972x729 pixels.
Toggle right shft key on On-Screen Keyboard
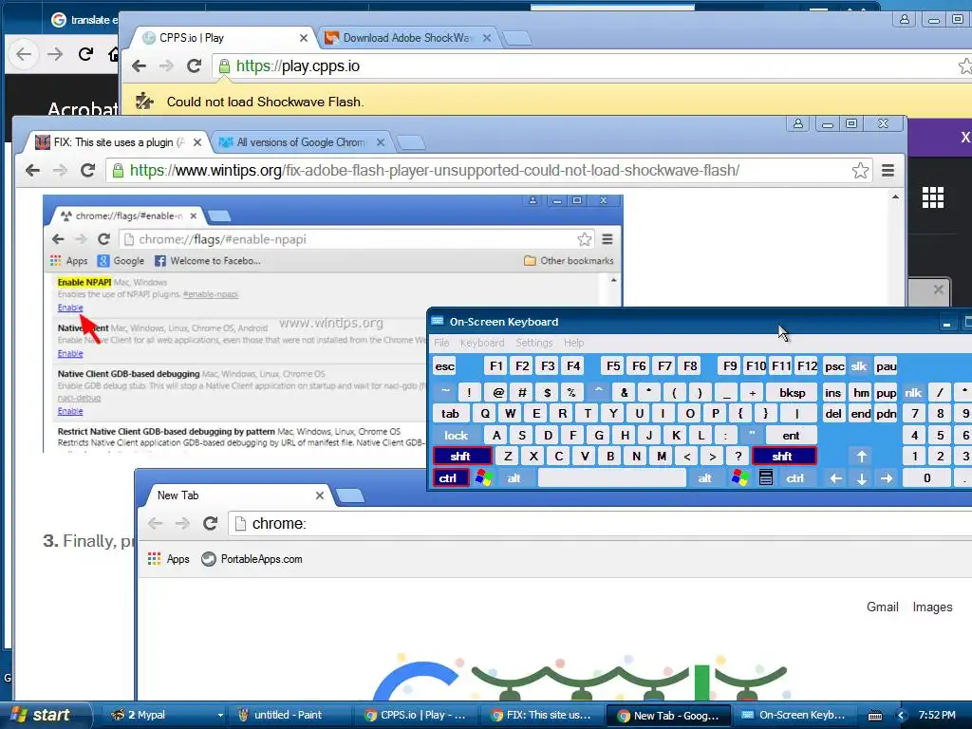[783, 457]
